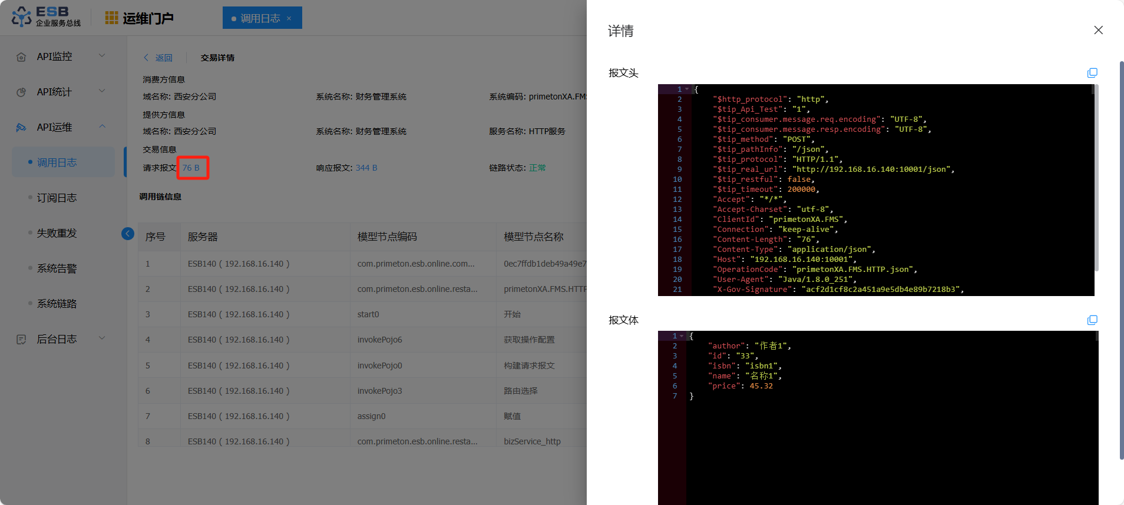Fold the JSON body at line 1 arrow

[x=682, y=336]
